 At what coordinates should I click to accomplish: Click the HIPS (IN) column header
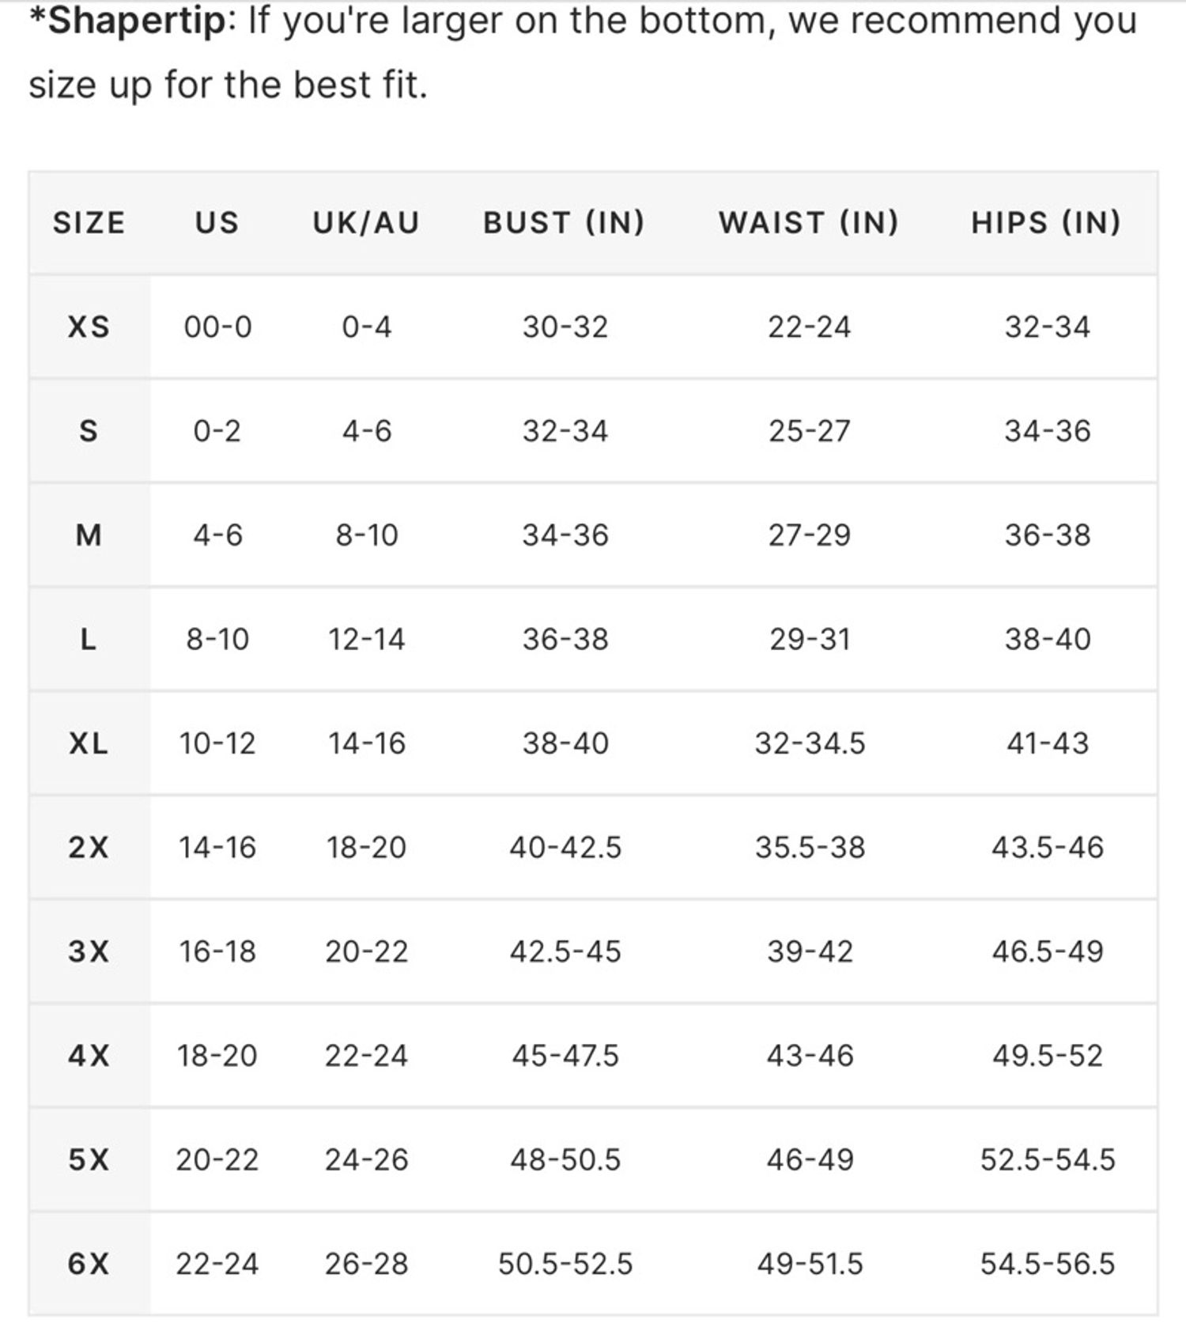point(1046,223)
